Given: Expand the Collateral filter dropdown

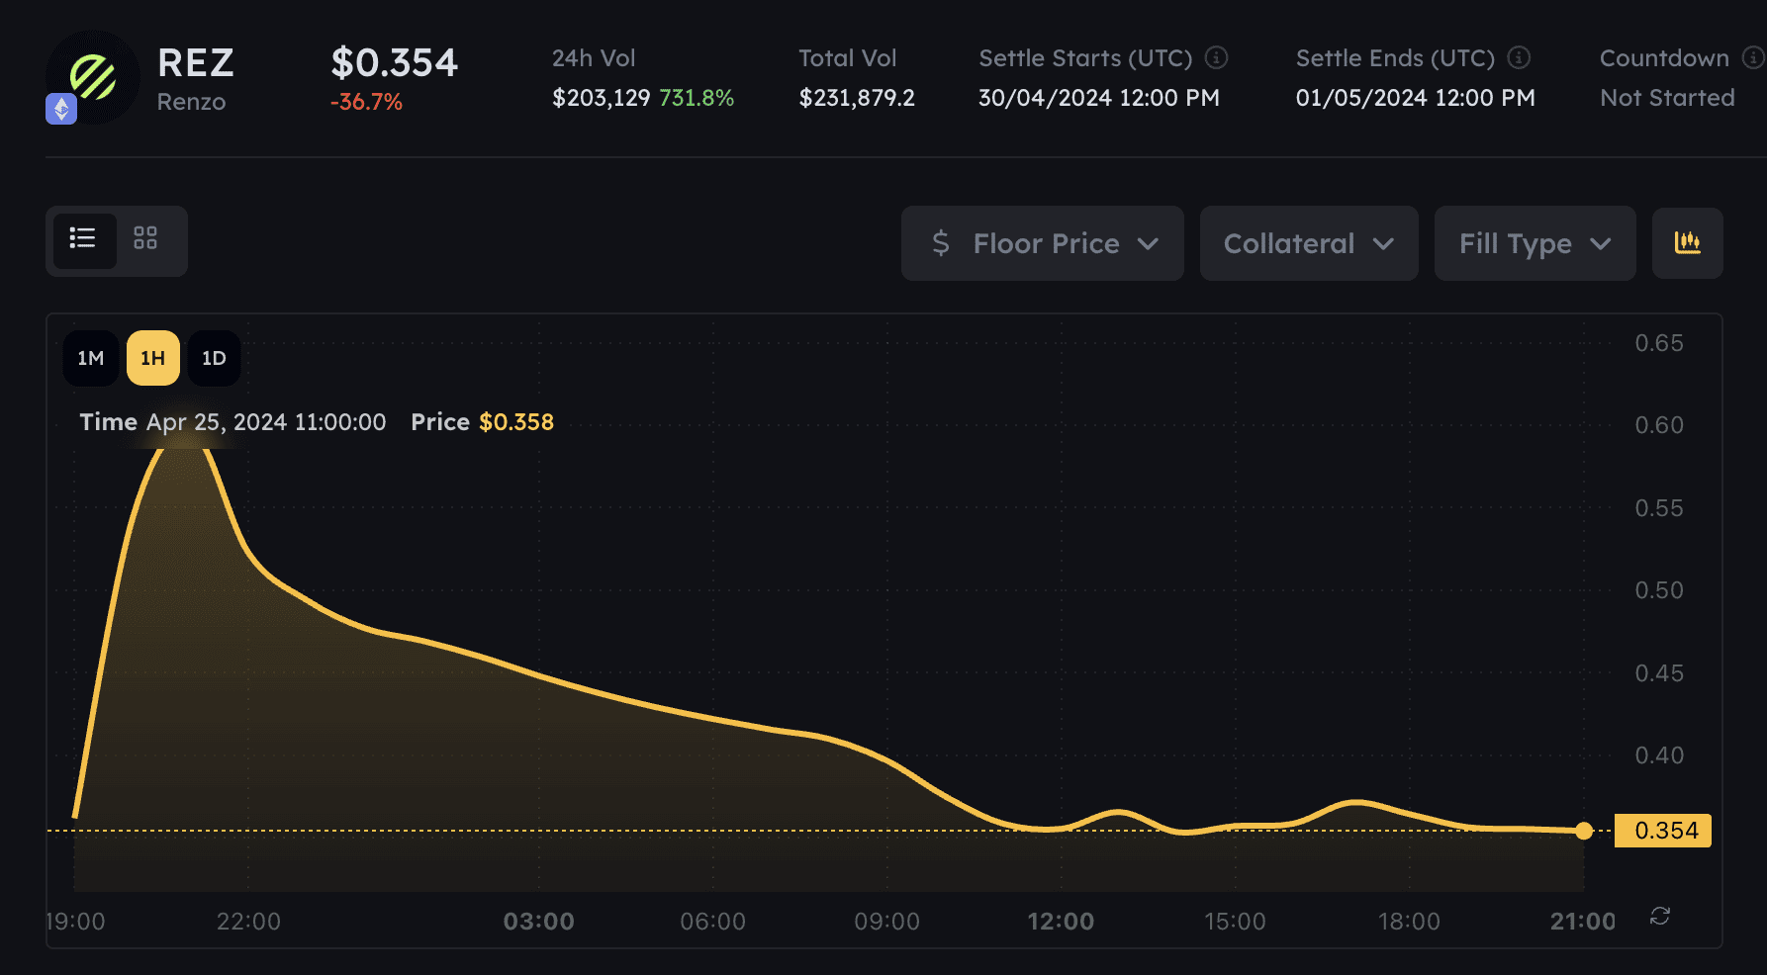Looking at the screenshot, I should pyautogui.click(x=1308, y=242).
